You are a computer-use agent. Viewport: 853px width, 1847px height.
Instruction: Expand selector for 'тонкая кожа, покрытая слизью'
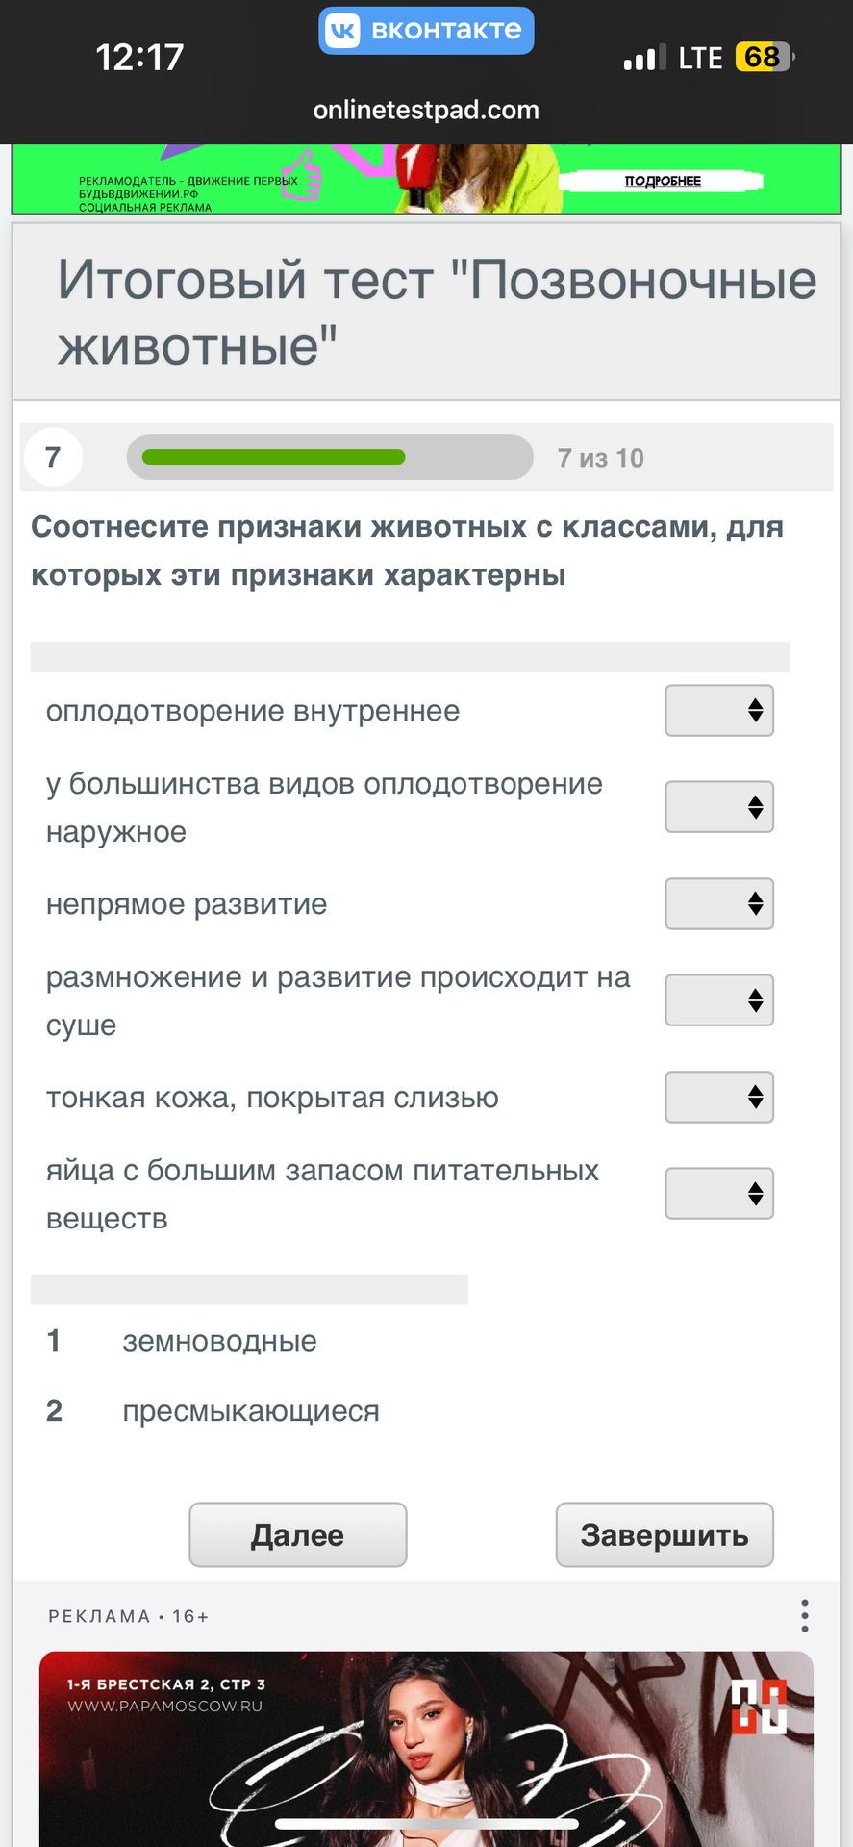(719, 1098)
